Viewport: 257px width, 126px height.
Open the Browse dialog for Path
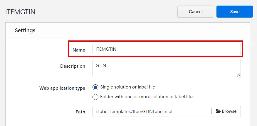tap(226, 111)
